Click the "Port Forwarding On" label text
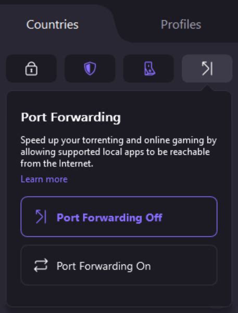 pos(104,266)
